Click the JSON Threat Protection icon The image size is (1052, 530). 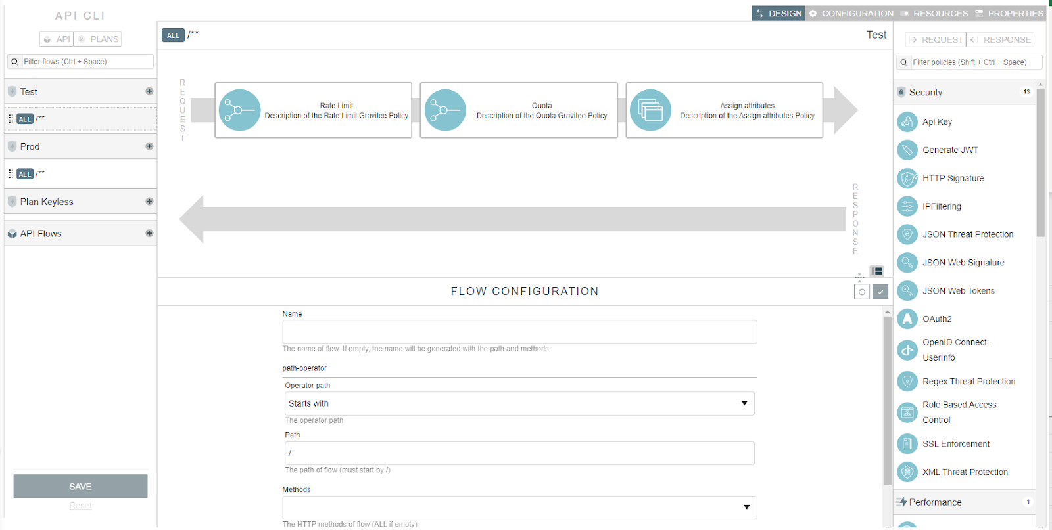pos(907,234)
